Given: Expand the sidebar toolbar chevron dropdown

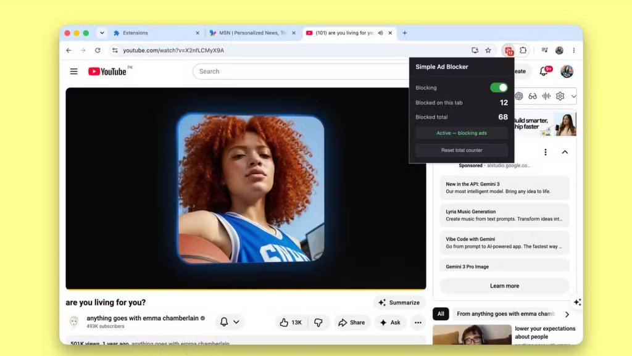Looking at the screenshot, I should [x=573, y=96].
